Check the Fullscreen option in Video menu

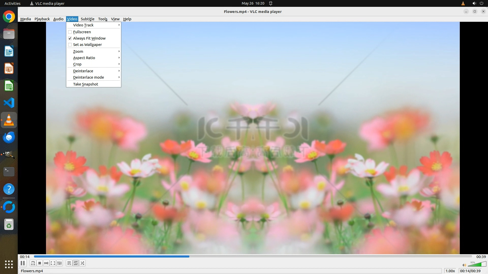coord(82,32)
